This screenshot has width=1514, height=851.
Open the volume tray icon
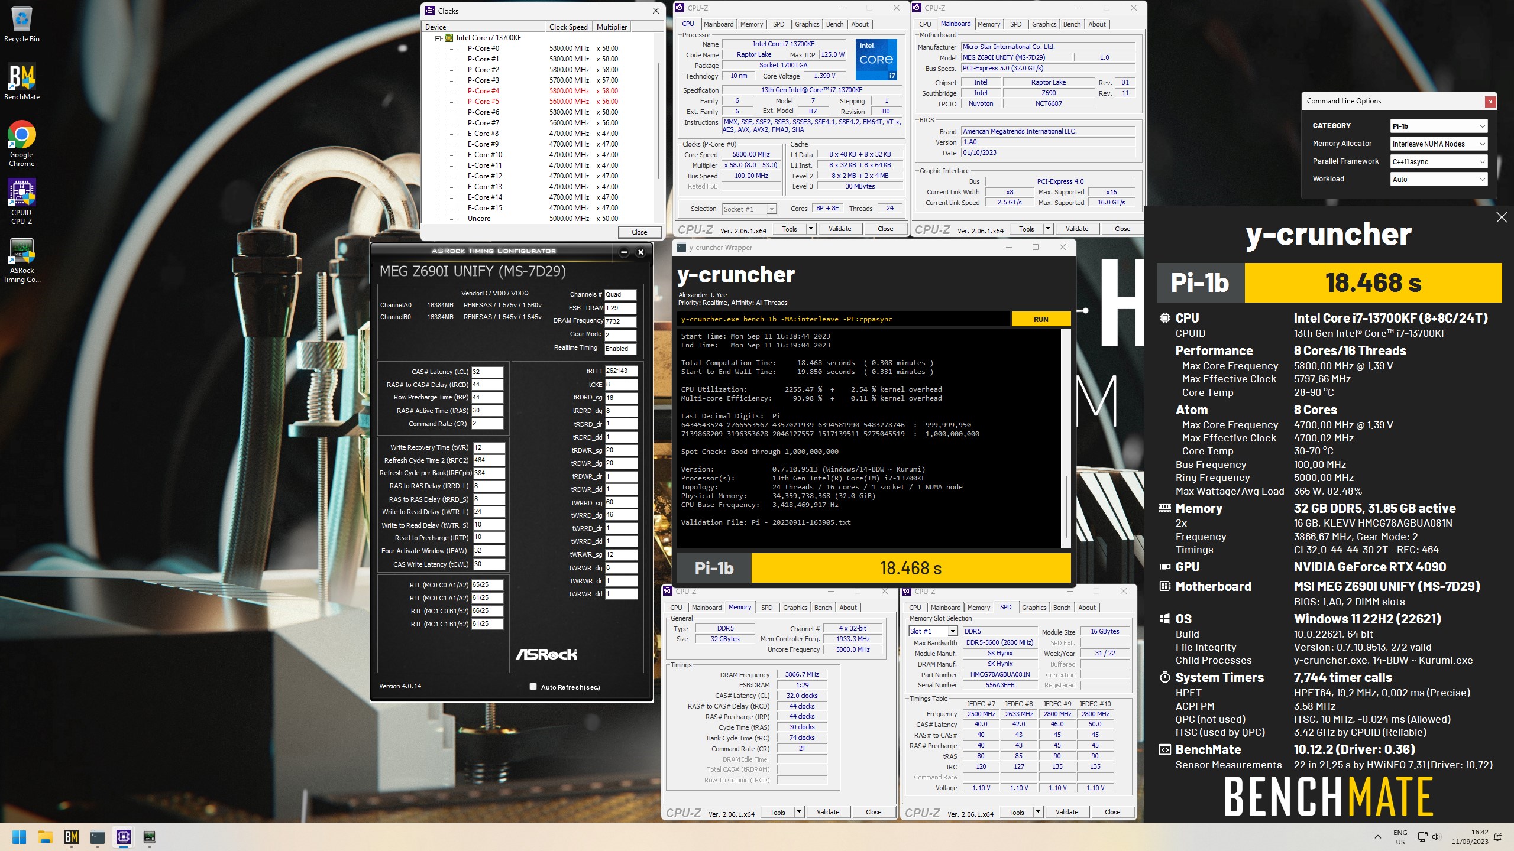tap(1436, 837)
